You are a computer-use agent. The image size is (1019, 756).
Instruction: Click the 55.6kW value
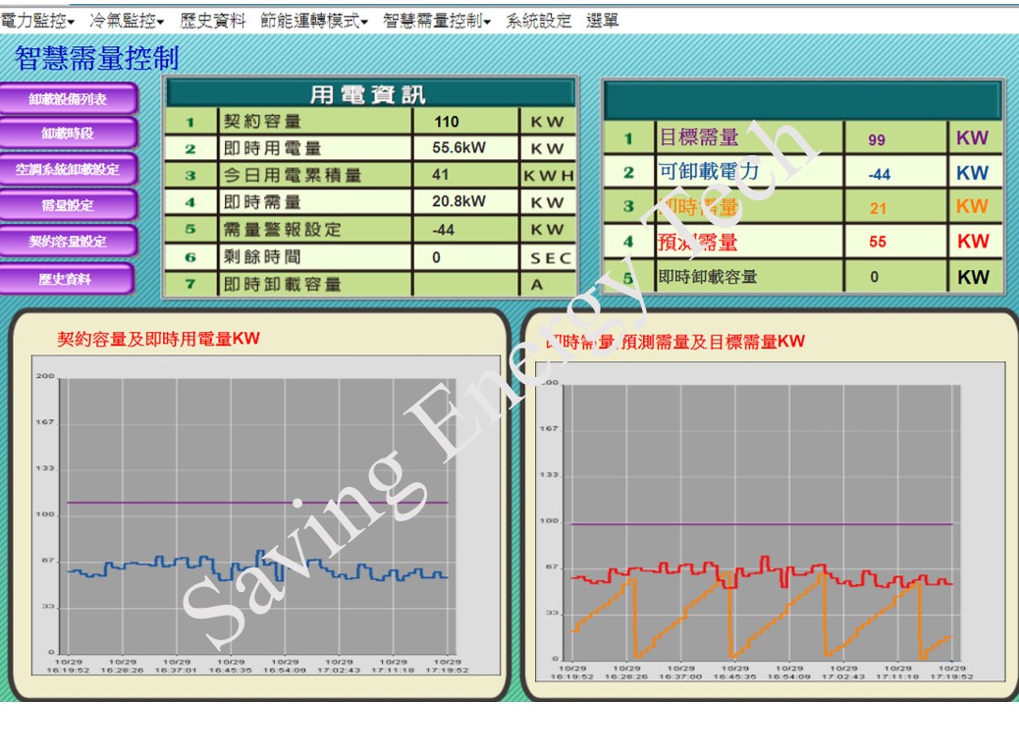(x=458, y=148)
